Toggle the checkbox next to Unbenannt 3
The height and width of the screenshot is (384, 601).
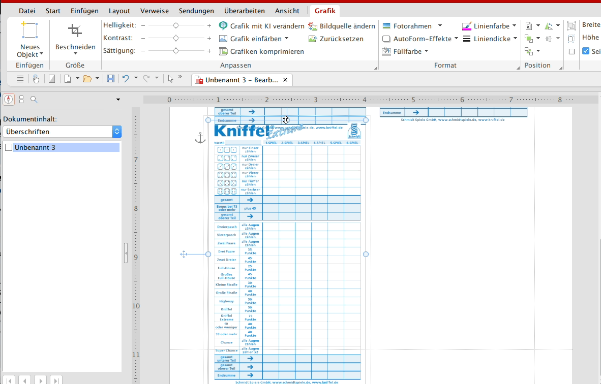click(9, 147)
